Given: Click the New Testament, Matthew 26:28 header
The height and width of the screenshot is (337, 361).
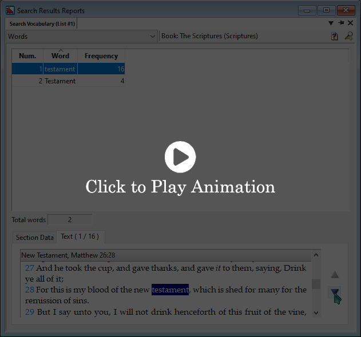Looking at the screenshot, I should click(166, 255).
